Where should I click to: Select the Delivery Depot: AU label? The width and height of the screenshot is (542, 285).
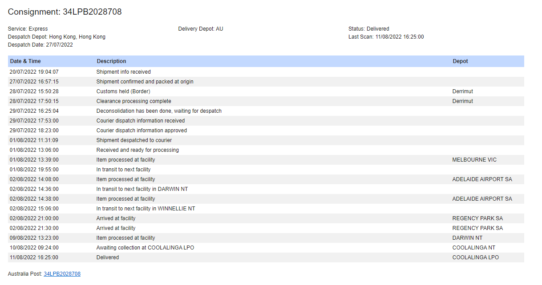(x=200, y=29)
